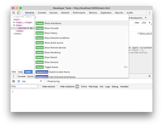Viewport: 163px width, 127px height.
Task: Select the Console tab in the drawer
Action: (x=21, y=76)
